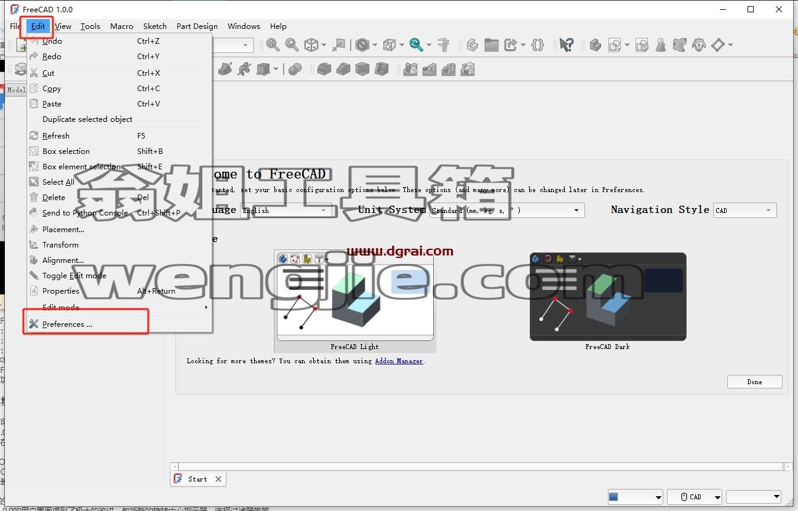Click the bounding box toolbar icon
Screen dimensions: 798x511
click(x=389, y=45)
